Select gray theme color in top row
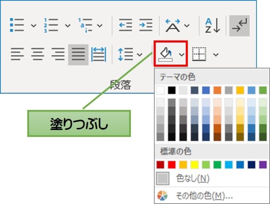Image resolution: width=270 pixels, height=204 pixels. click(229, 90)
